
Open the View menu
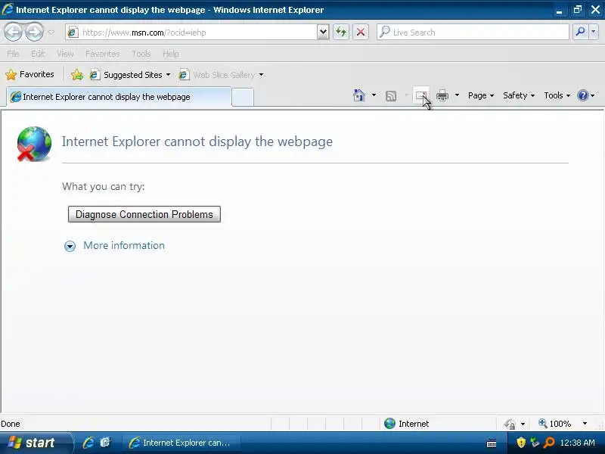click(65, 54)
